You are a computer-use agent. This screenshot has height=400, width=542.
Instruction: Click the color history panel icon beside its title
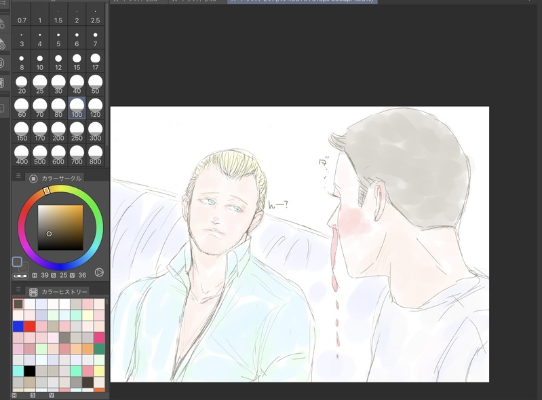33,293
